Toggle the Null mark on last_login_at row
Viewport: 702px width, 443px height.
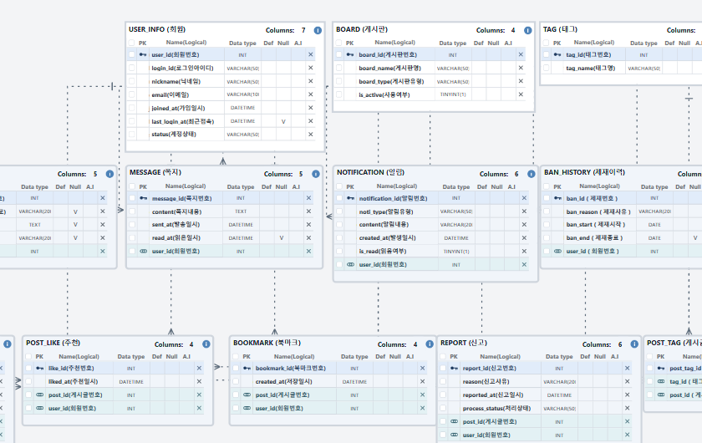coord(283,121)
